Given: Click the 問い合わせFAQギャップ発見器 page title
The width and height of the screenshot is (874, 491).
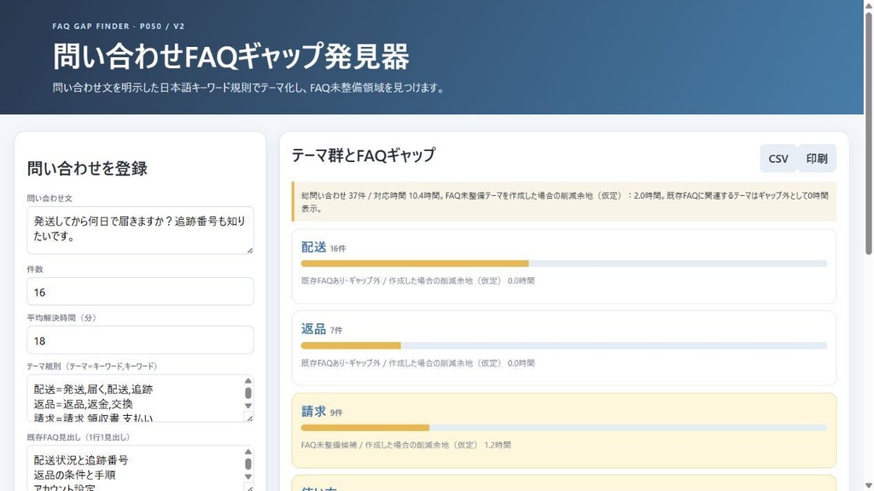Looking at the screenshot, I should coord(231,56).
